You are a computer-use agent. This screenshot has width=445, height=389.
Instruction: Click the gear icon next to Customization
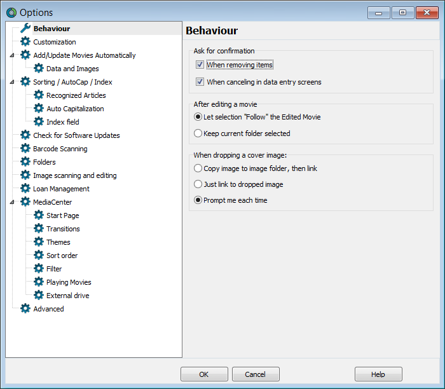pyautogui.click(x=25, y=42)
